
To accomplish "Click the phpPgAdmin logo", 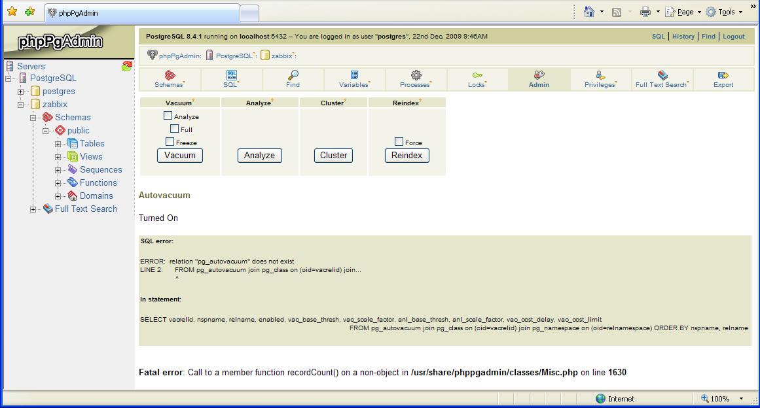I will click(x=61, y=42).
